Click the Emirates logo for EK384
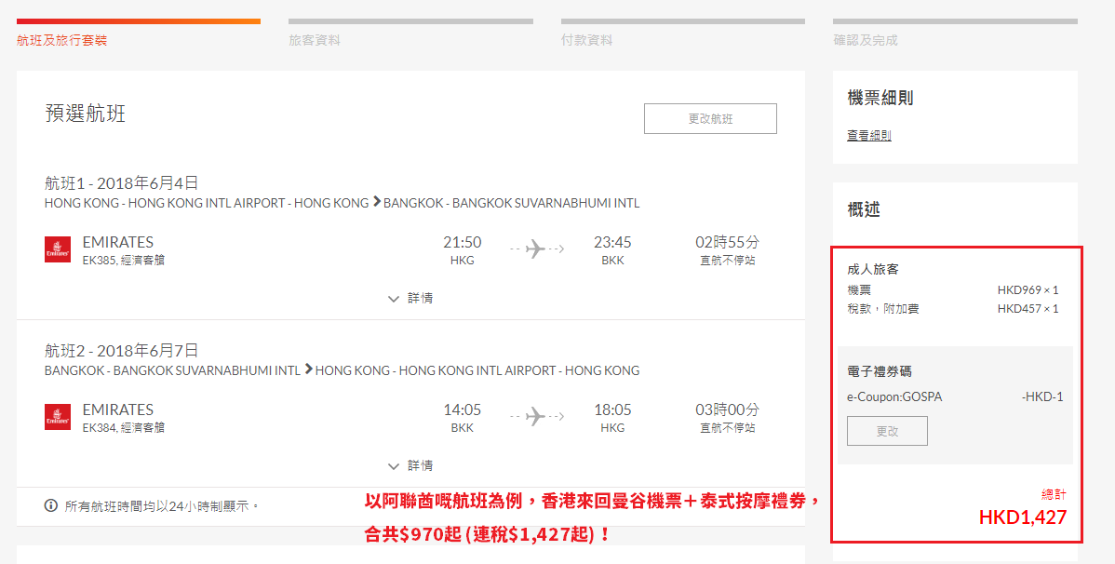1115x564 pixels. point(58,418)
